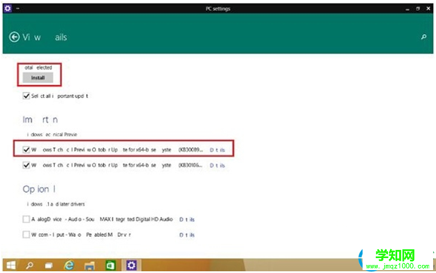The height and width of the screenshot is (273, 436).
Task: Open the Store app on the taskbar
Action: (110, 265)
